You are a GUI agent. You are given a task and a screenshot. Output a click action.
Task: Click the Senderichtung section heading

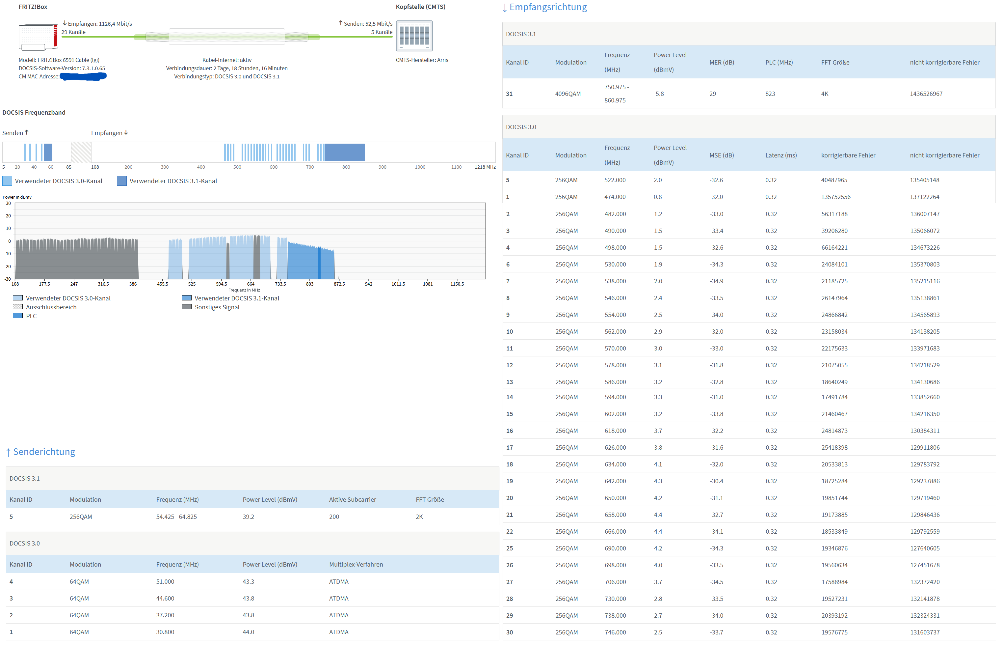click(x=44, y=452)
